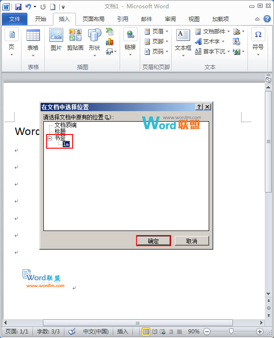Click the 文本框 text box icon
Viewport: 274px width, 338px height.
pos(183,39)
